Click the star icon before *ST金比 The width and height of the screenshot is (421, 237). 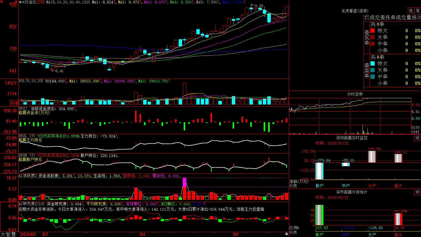point(20,2)
